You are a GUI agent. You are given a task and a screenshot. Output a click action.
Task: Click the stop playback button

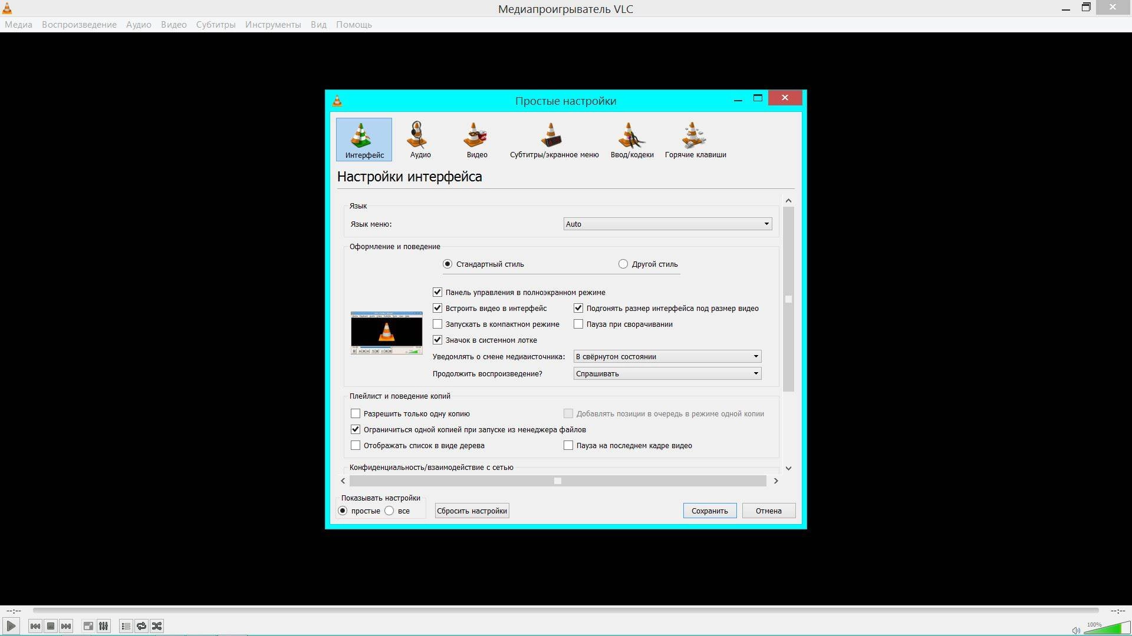(x=51, y=626)
